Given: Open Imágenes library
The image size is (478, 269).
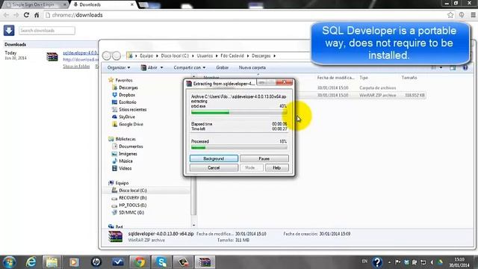Looking at the screenshot, I should (x=128, y=154).
